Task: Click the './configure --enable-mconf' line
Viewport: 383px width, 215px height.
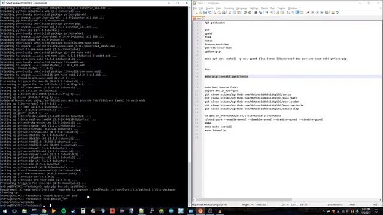Action: (263, 119)
